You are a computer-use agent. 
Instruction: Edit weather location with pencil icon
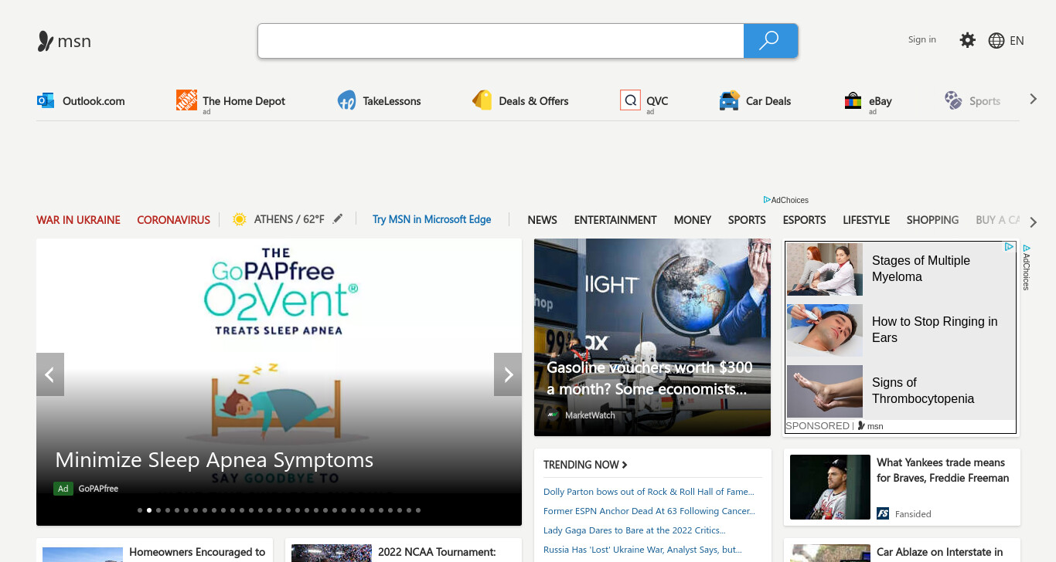(x=337, y=219)
